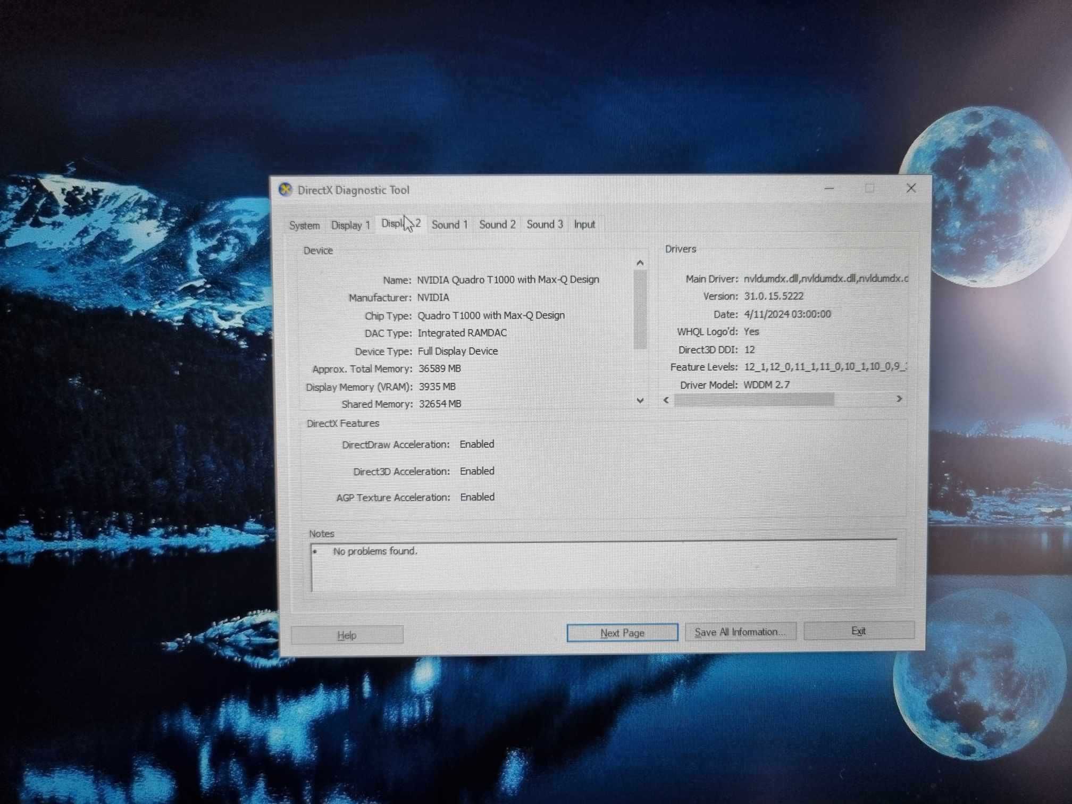This screenshot has width=1072, height=804.
Task: Click the Manufacturer value 'NVIDIA'
Action: [433, 297]
